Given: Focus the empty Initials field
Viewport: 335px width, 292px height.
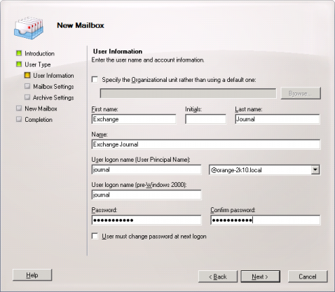Looking at the screenshot, I should 205,119.
